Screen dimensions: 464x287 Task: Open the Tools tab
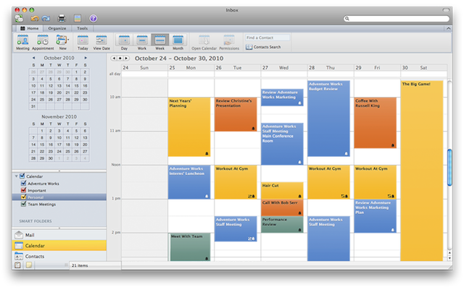(82, 28)
